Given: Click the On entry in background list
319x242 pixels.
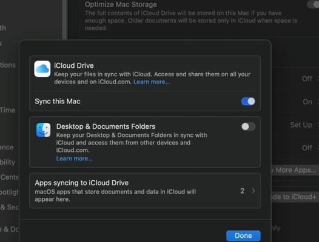Looking at the screenshot, I should 307,102.
